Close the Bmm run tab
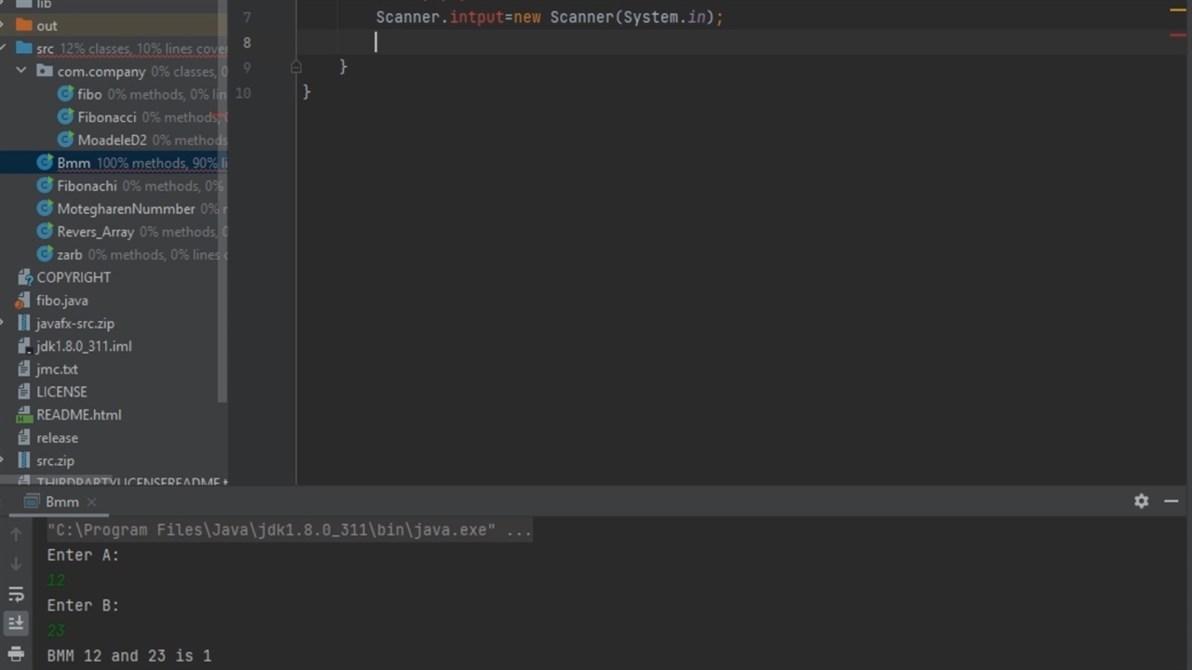Image resolution: width=1192 pixels, height=670 pixels. click(x=91, y=502)
